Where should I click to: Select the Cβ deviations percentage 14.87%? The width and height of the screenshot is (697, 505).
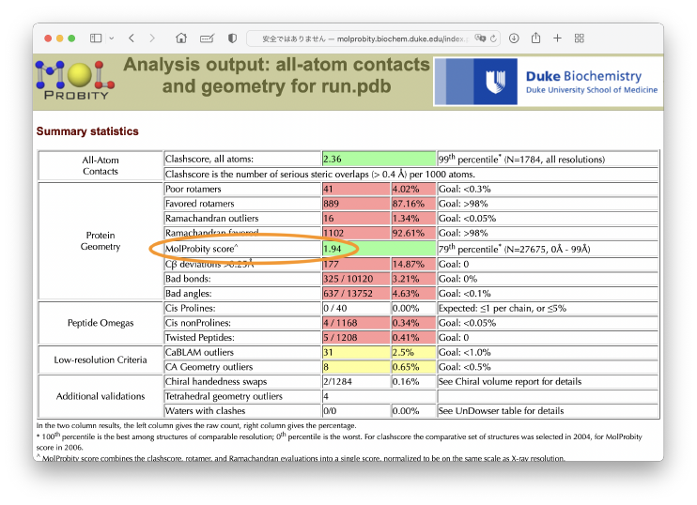tap(408, 264)
